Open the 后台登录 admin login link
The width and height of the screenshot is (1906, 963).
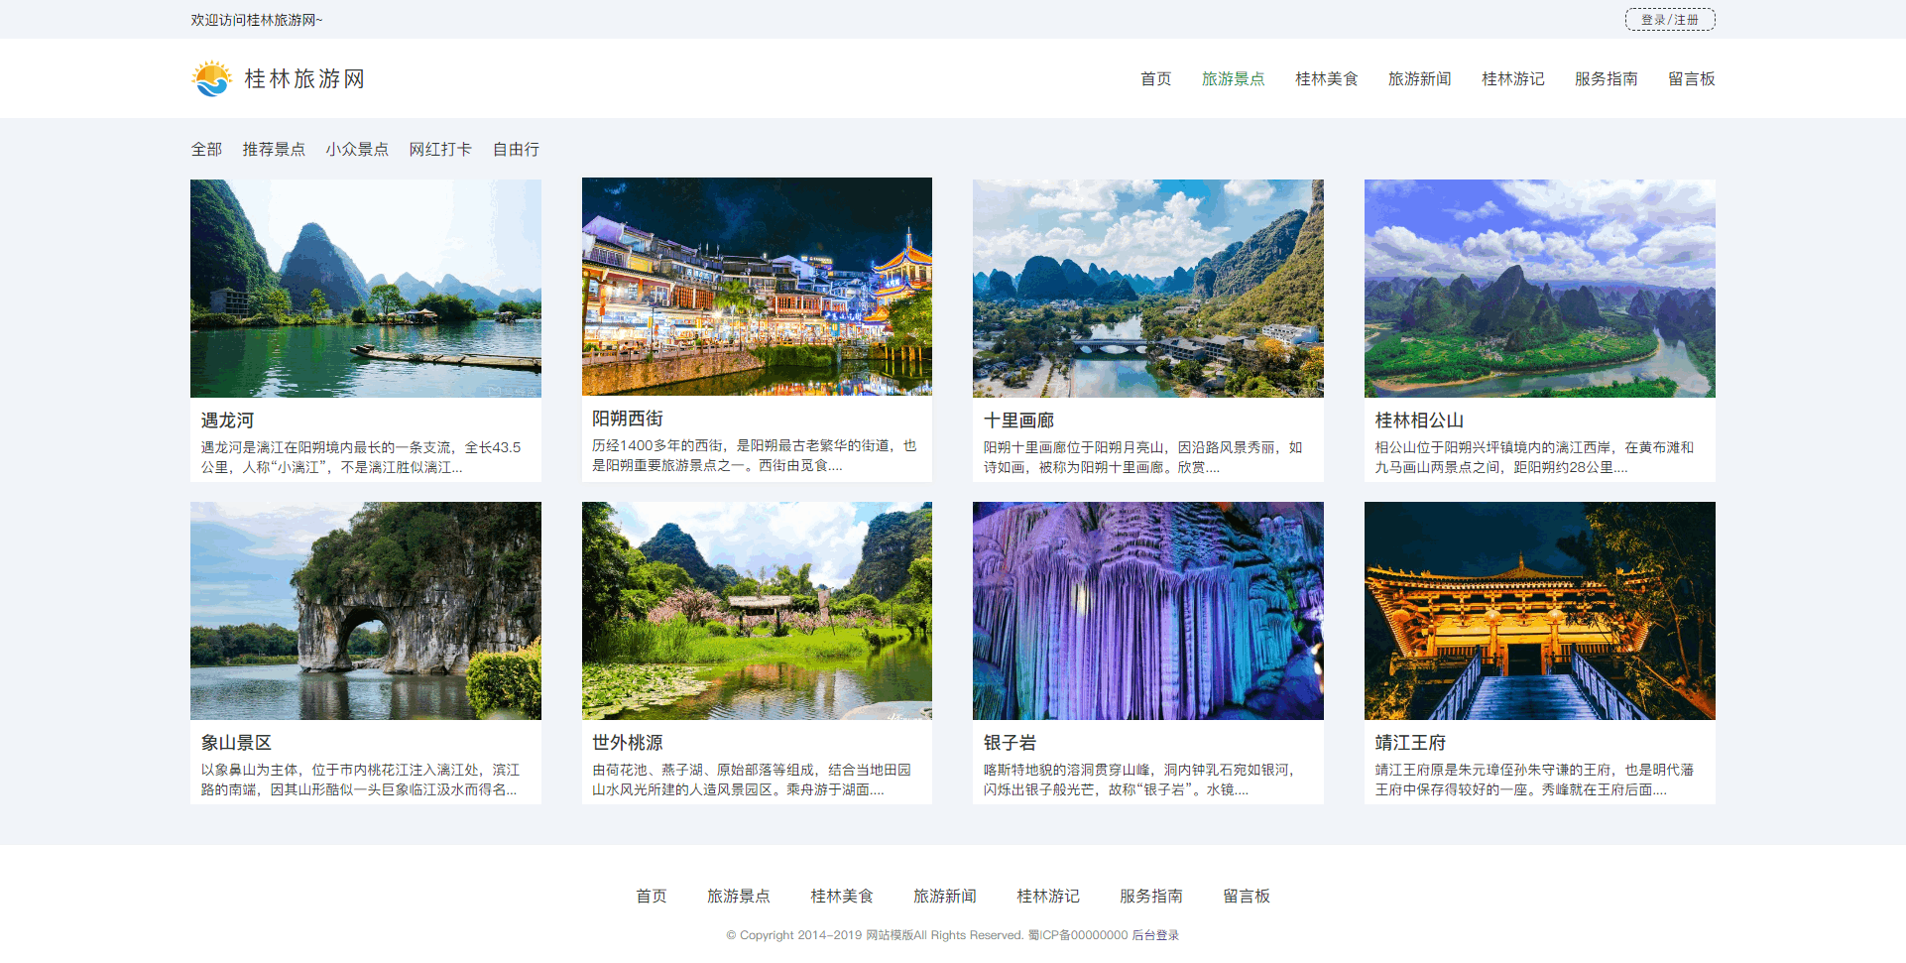tap(1156, 935)
